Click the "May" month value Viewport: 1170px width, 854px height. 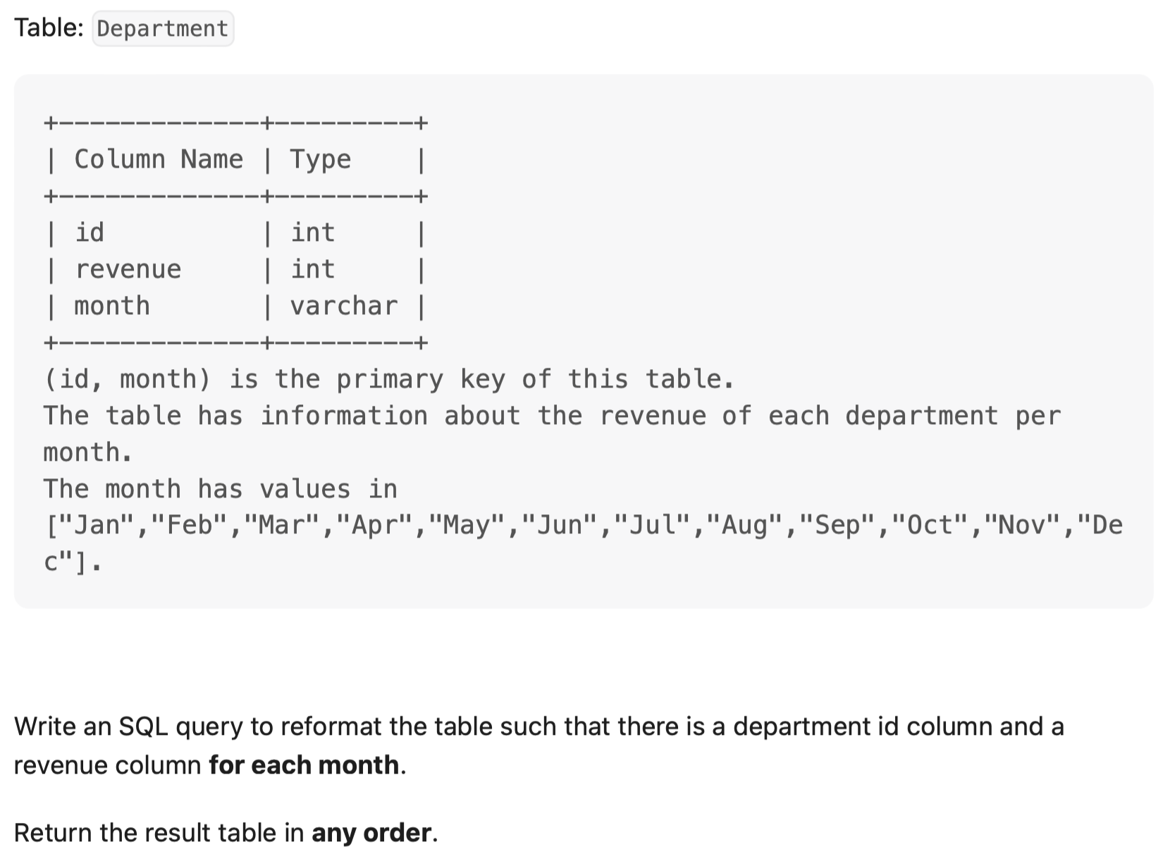[x=466, y=525]
